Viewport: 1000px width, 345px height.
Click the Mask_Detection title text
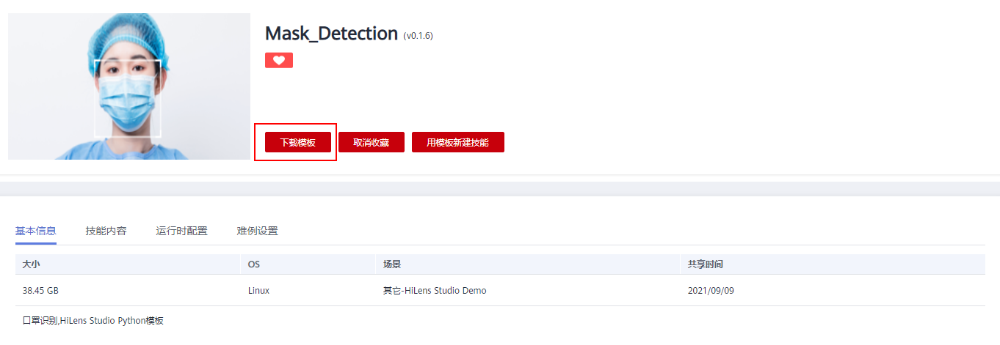tap(331, 33)
